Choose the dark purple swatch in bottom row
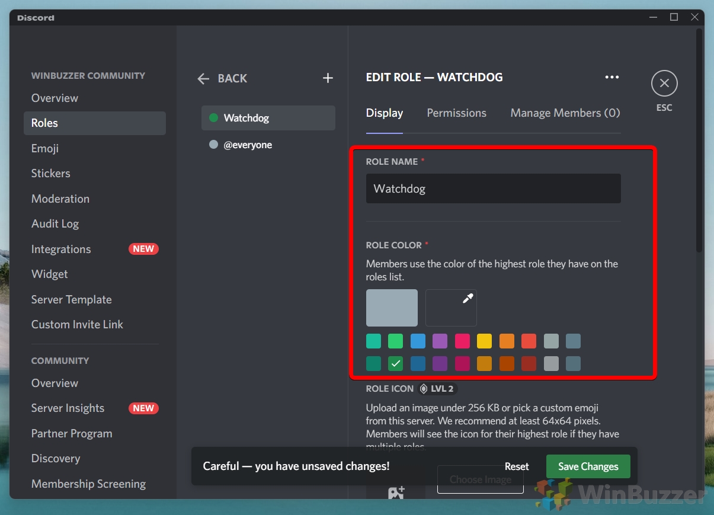This screenshot has width=714, height=515. point(440,363)
